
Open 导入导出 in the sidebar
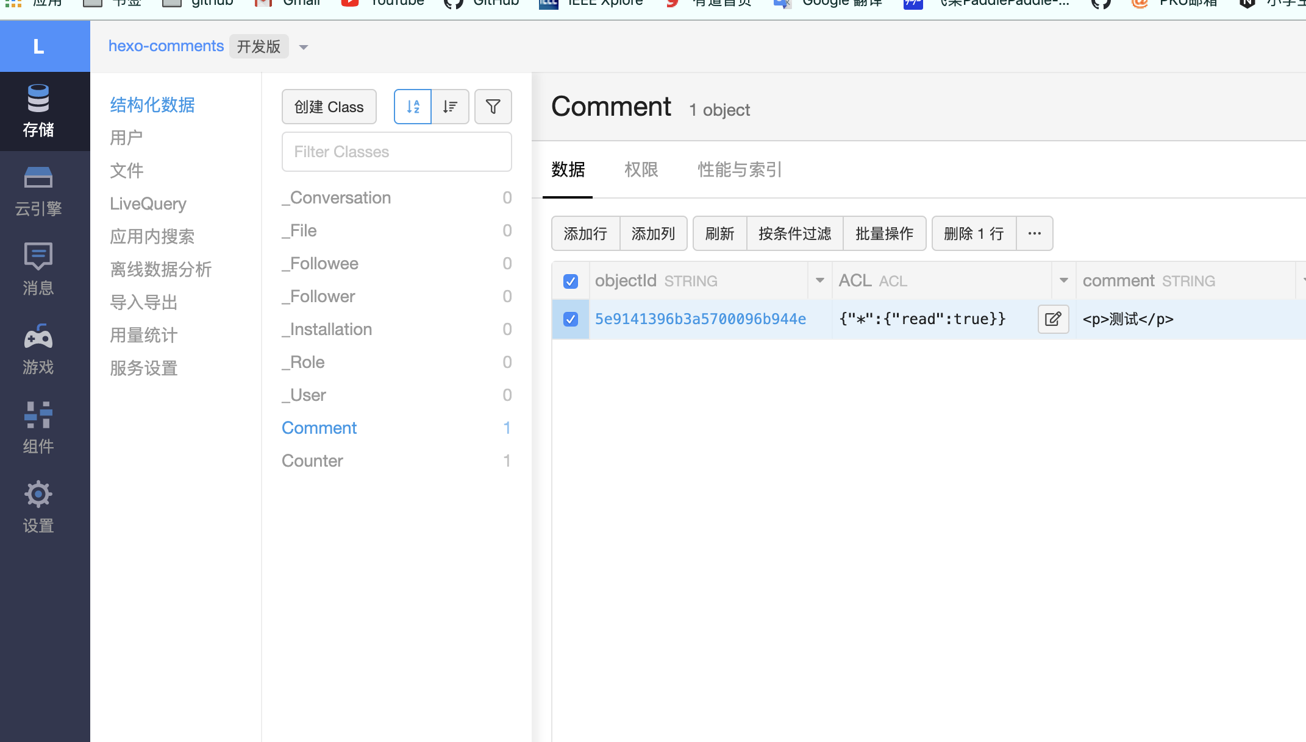pyautogui.click(x=144, y=302)
